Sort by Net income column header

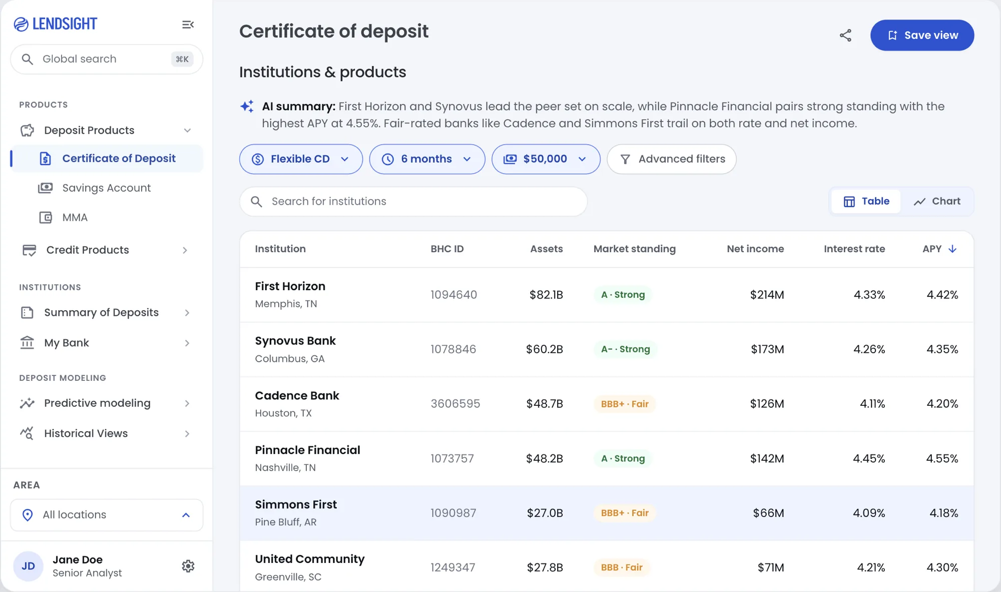click(x=755, y=249)
